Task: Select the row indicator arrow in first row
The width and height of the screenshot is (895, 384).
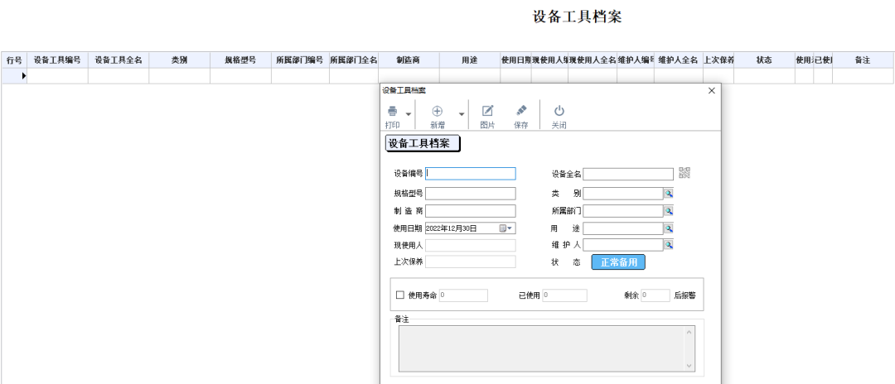Action: pos(23,75)
